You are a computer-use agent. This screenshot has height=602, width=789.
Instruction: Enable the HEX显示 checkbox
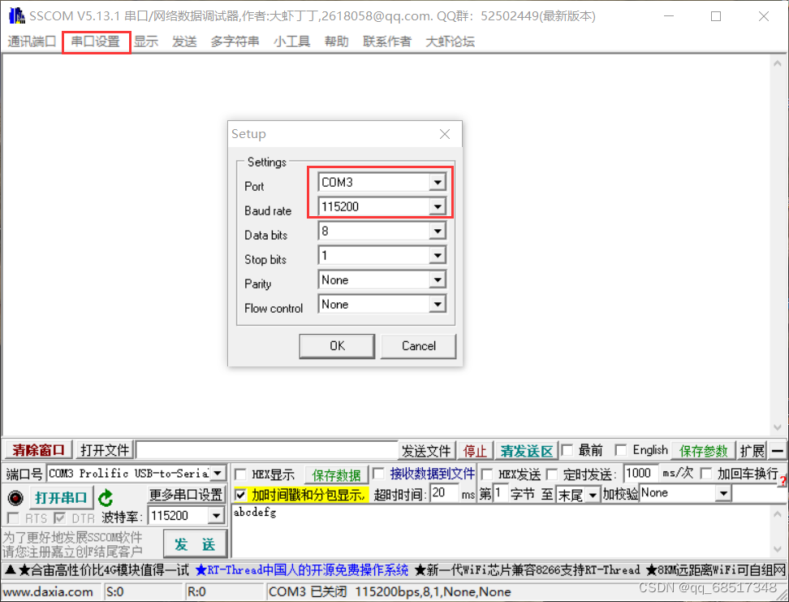coord(241,474)
